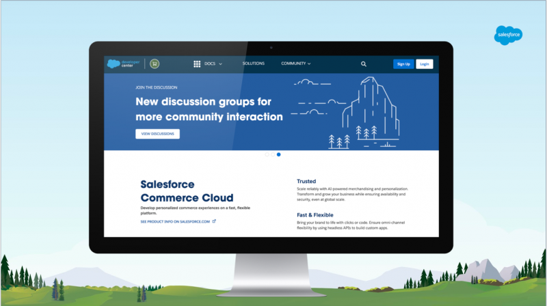Click the Salesforce cloud logo outside the monitor
547x306 pixels.
508,35
